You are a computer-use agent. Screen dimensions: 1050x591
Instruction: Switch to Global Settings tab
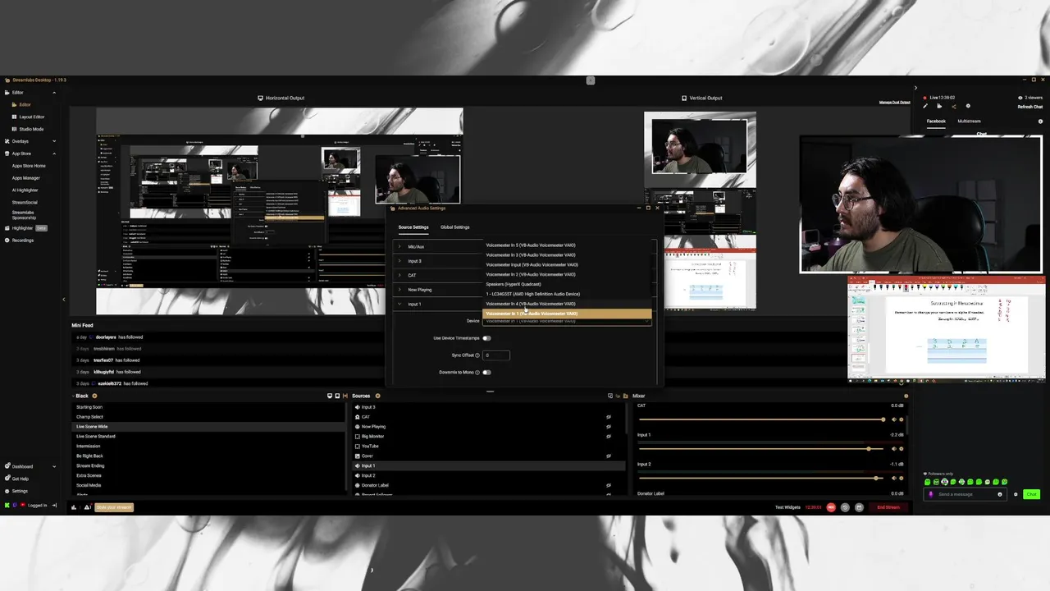click(455, 227)
